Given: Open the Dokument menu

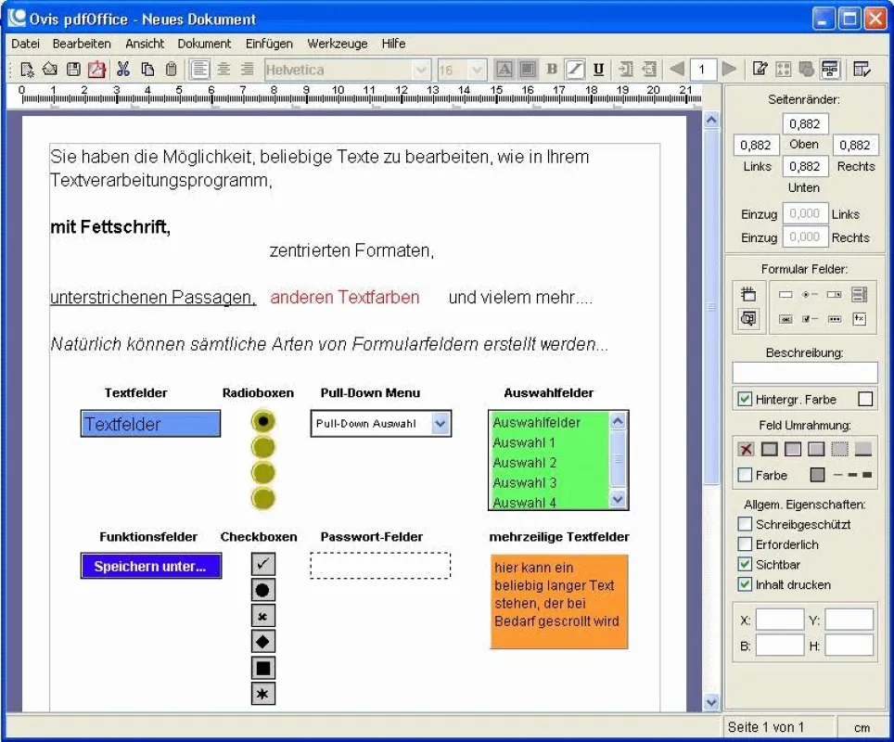Looking at the screenshot, I should (x=204, y=44).
